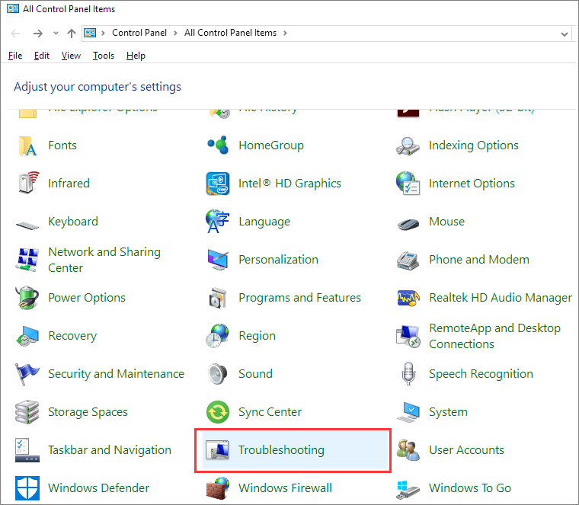The height and width of the screenshot is (505, 579).
Task: Go up one level with up arrow
Action: click(72, 34)
